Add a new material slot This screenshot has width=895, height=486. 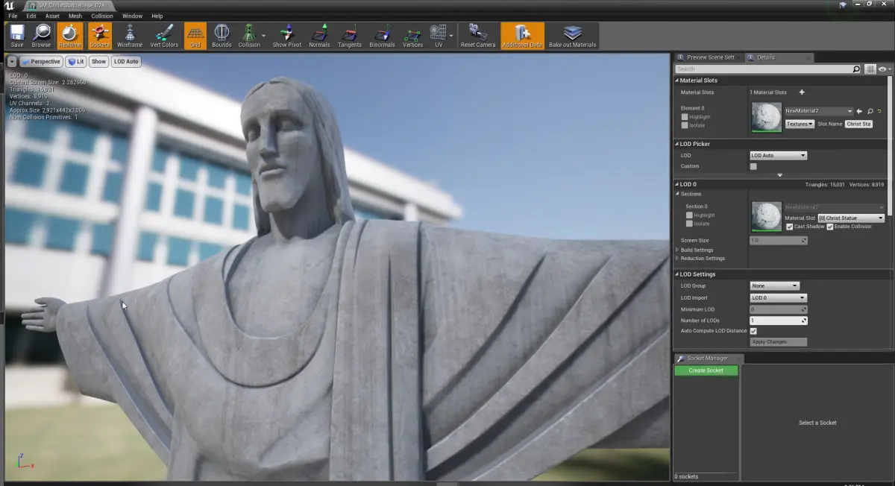point(802,92)
